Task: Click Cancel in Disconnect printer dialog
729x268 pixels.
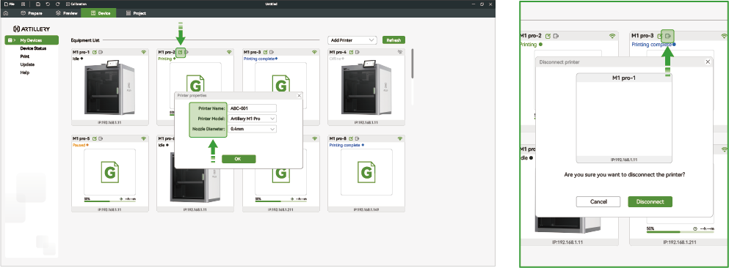Action: (x=598, y=201)
